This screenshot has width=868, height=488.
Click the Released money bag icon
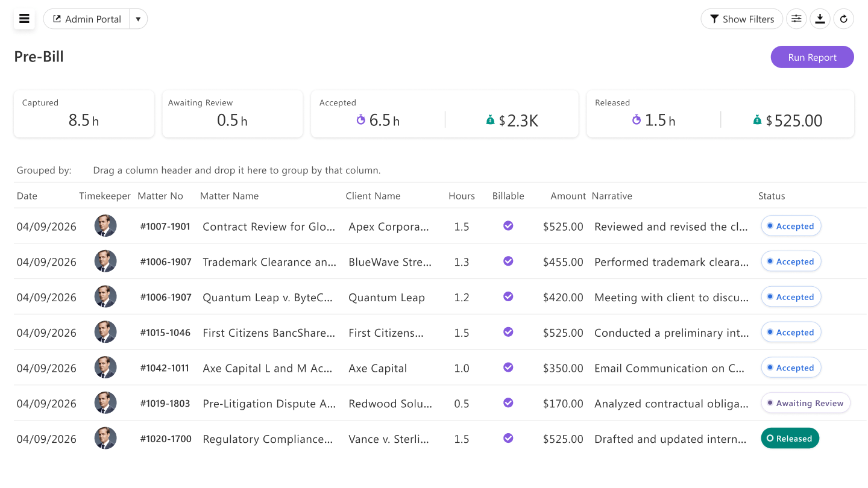[x=757, y=120]
